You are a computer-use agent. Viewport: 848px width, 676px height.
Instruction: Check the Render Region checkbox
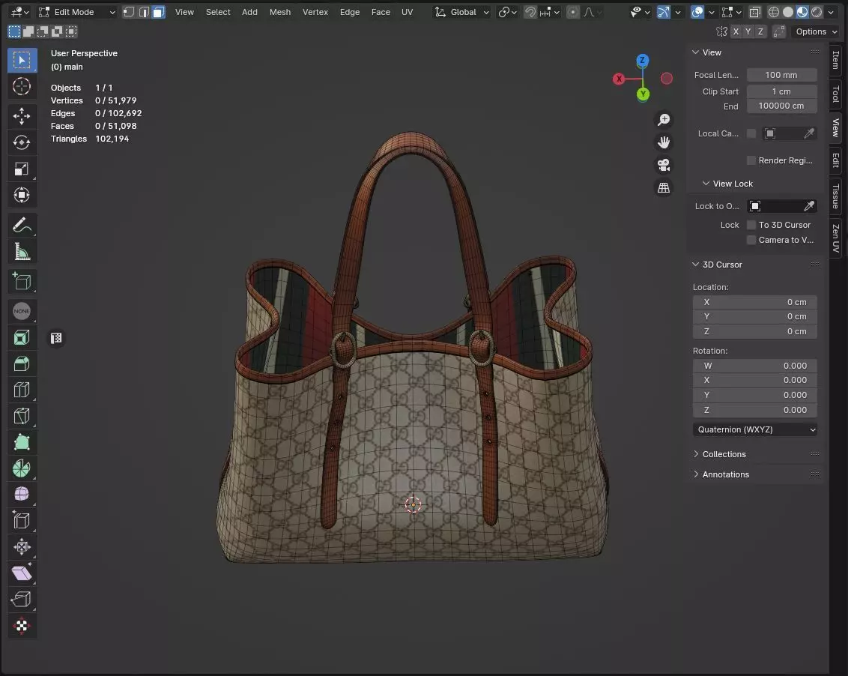[751, 160]
